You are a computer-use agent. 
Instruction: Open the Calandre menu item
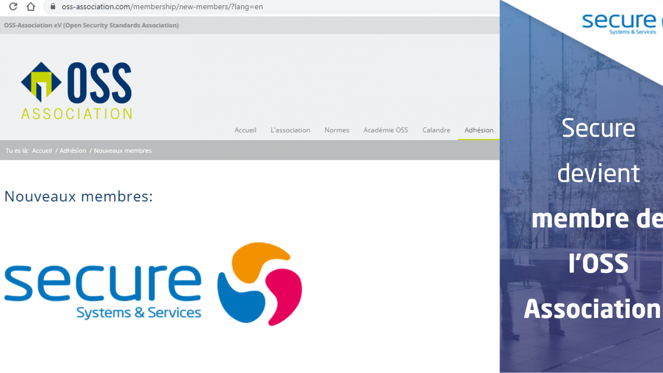click(x=436, y=130)
